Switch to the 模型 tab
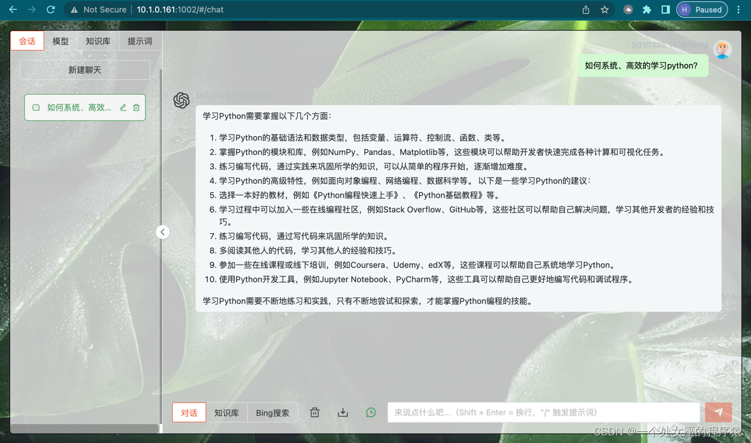 [60, 40]
